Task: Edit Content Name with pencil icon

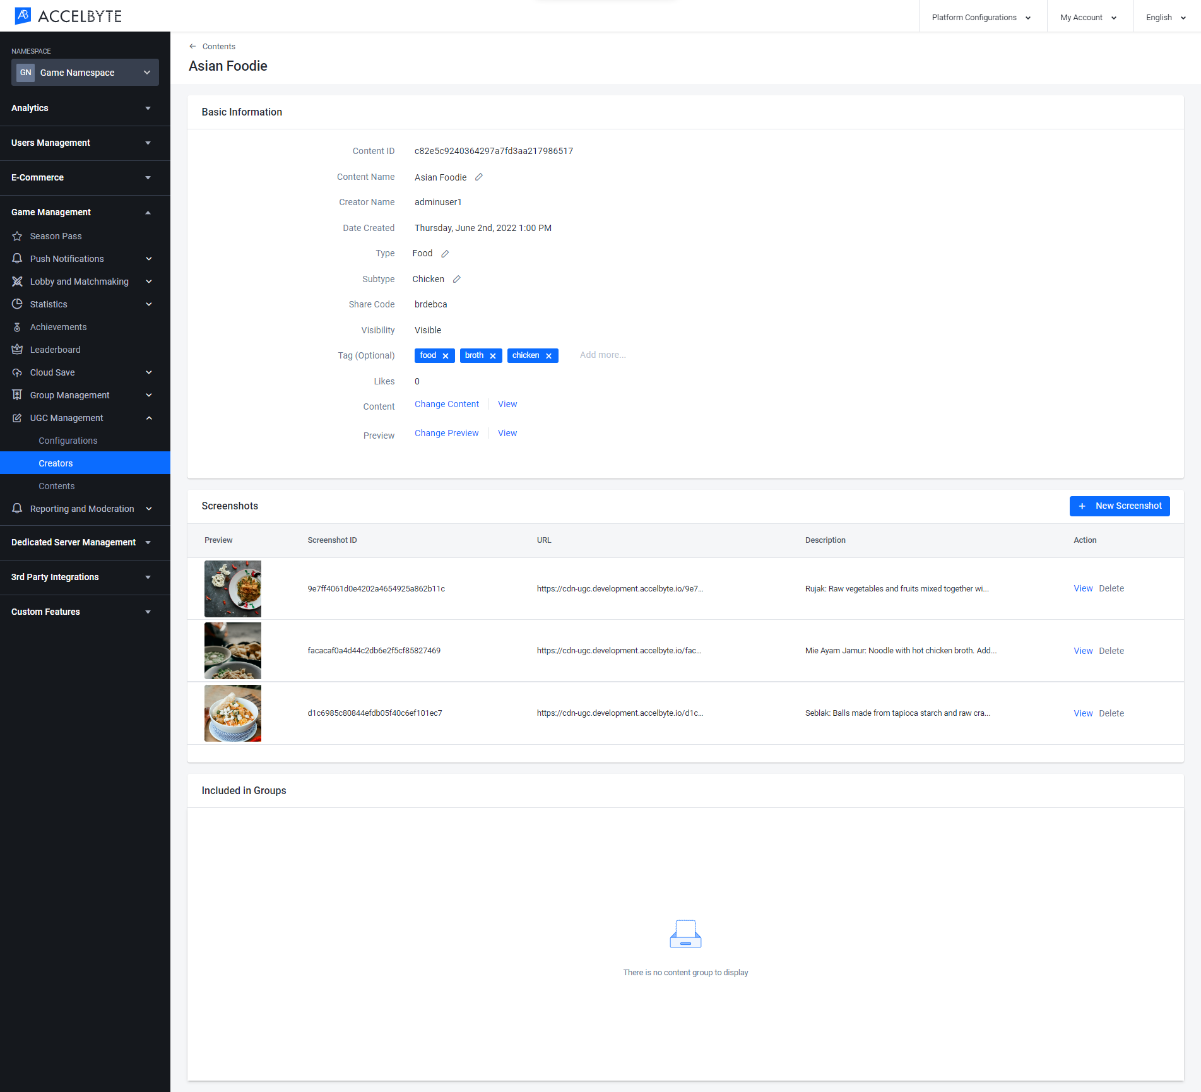Action: [x=479, y=177]
